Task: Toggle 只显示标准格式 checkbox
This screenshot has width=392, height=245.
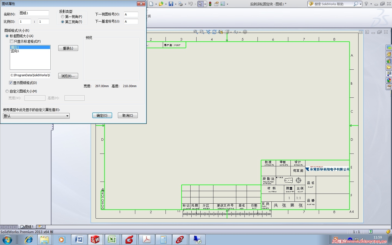Action: [11, 41]
